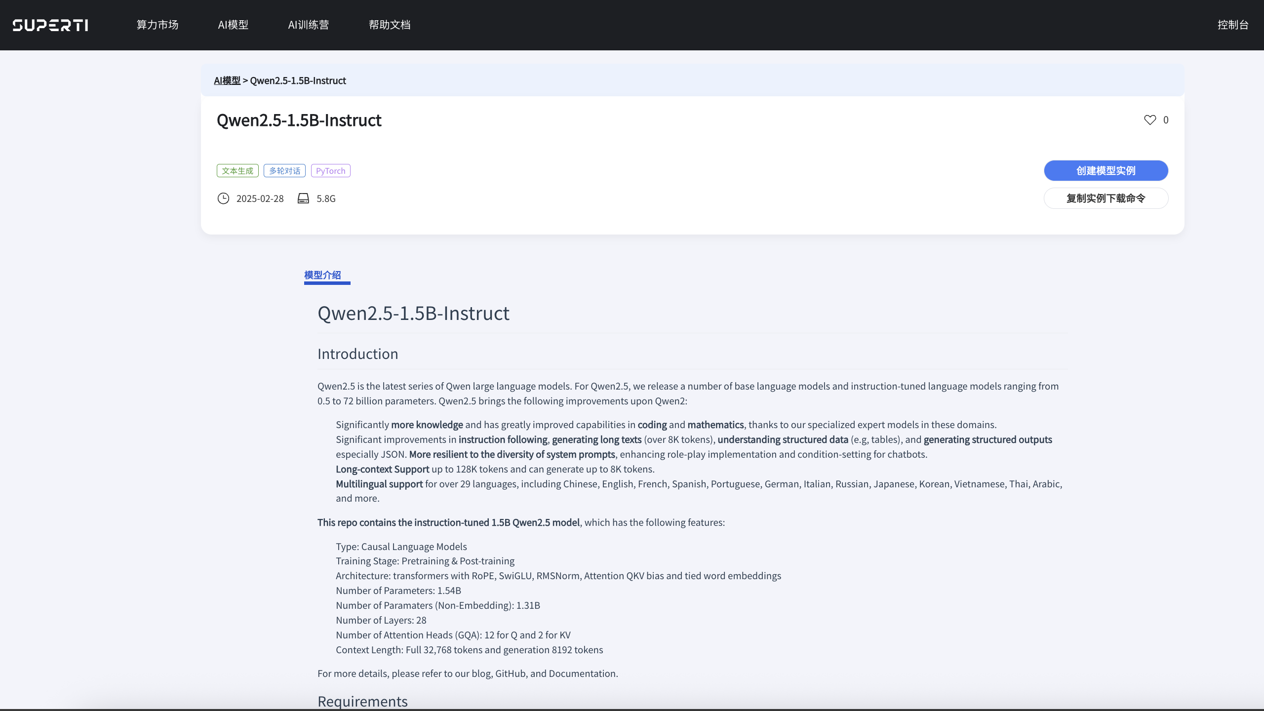Click the 文本生成 tag

237,171
